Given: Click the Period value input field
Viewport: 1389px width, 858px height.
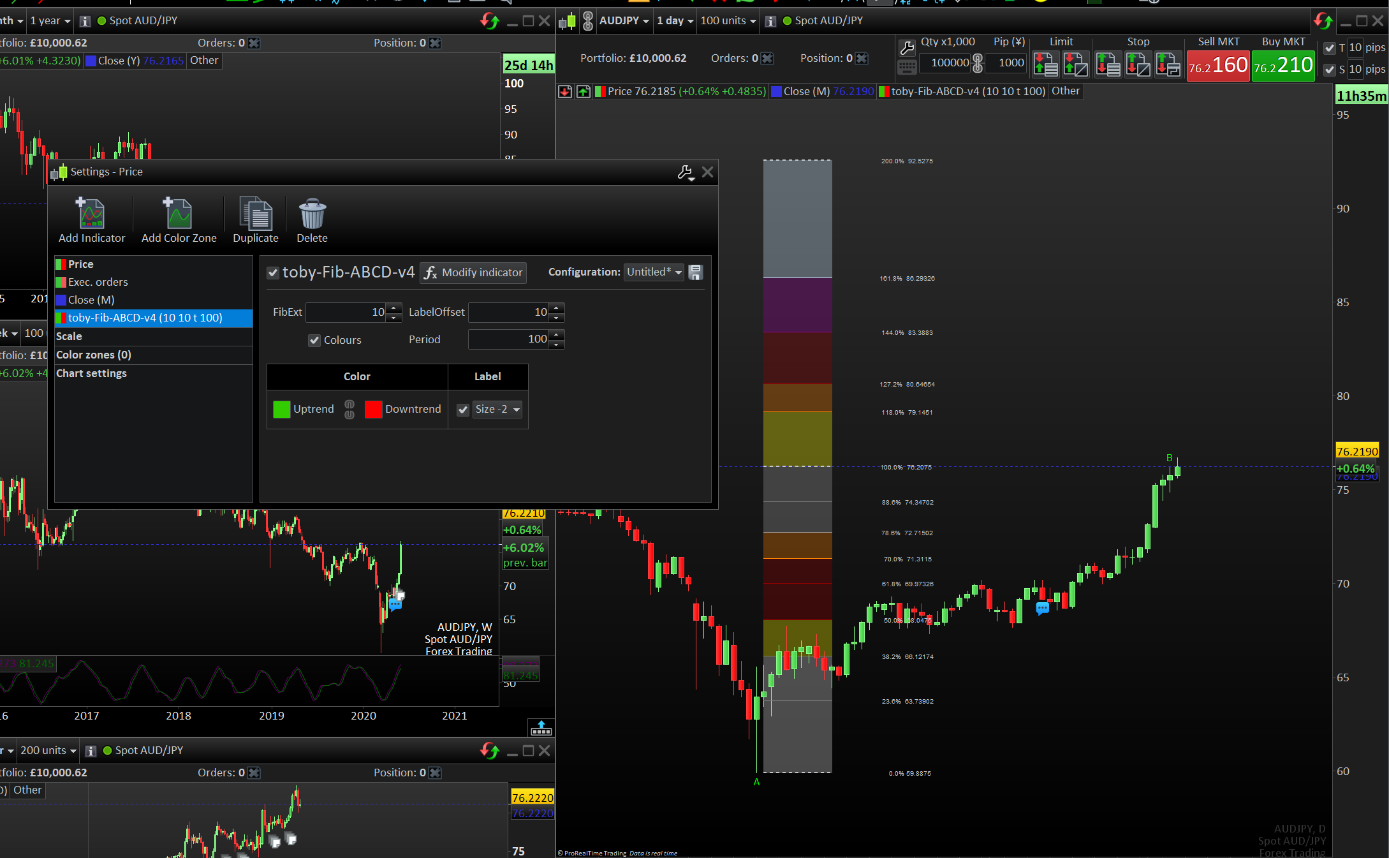Looking at the screenshot, I should tap(509, 339).
